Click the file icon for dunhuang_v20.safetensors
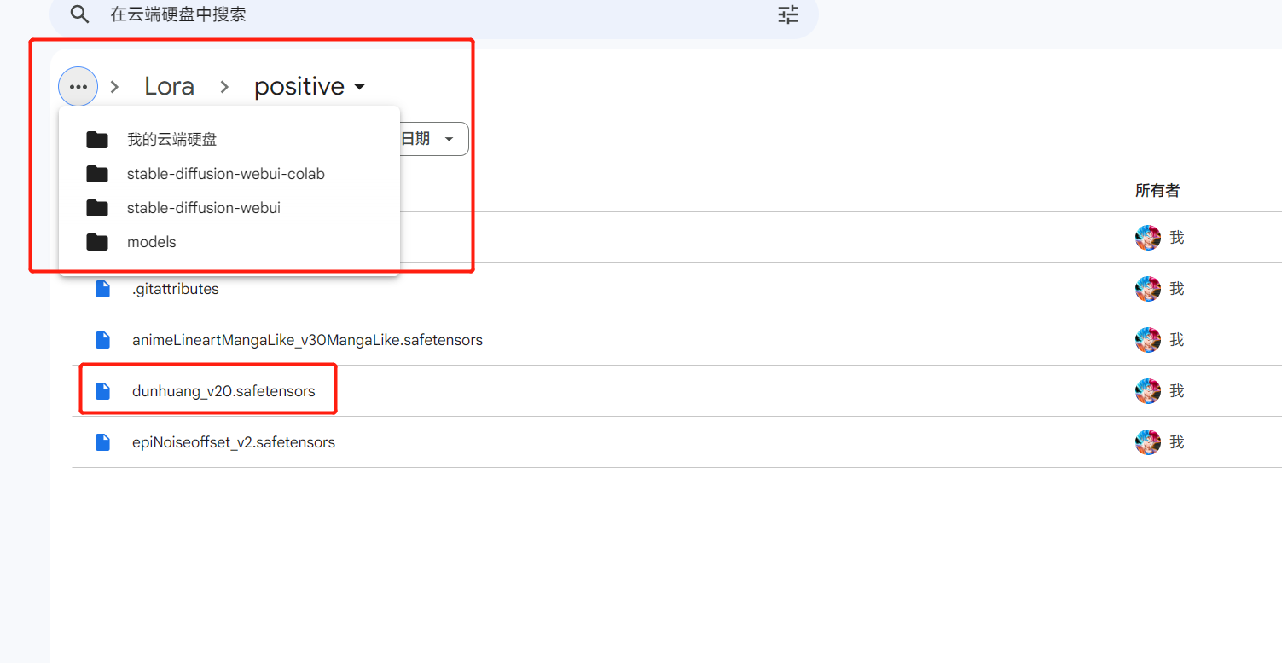The width and height of the screenshot is (1282, 663). click(103, 391)
